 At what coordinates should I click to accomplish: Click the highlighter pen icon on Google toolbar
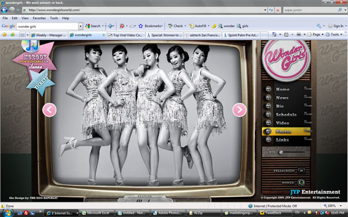click(x=214, y=26)
